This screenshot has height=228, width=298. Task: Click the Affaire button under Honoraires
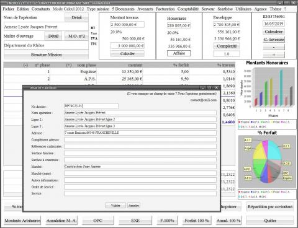(179, 53)
